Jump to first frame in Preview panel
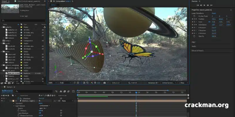This screenshot has width=235, height=117. 197,5
